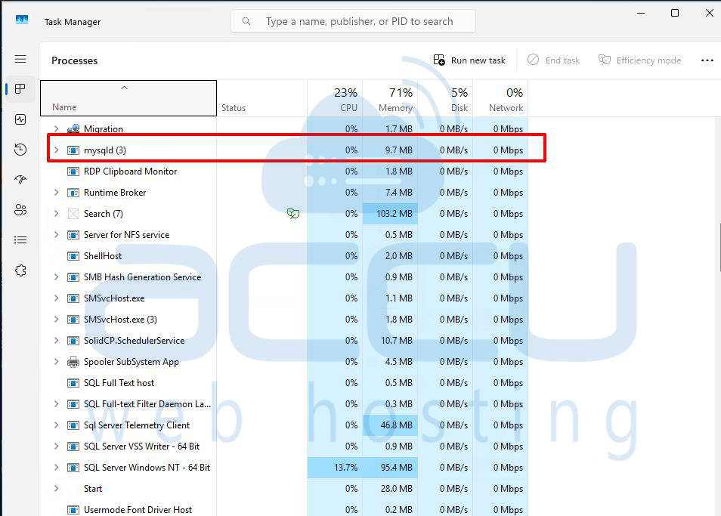Click the SQL Full Text host icon
Image resolution: width=721 pixels, height=516 pixels.
click(x=73, y=383)
